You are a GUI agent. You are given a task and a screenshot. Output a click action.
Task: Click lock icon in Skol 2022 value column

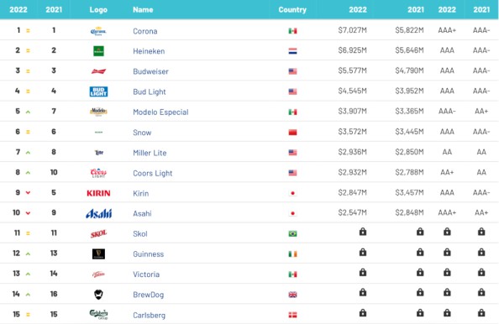363,232
